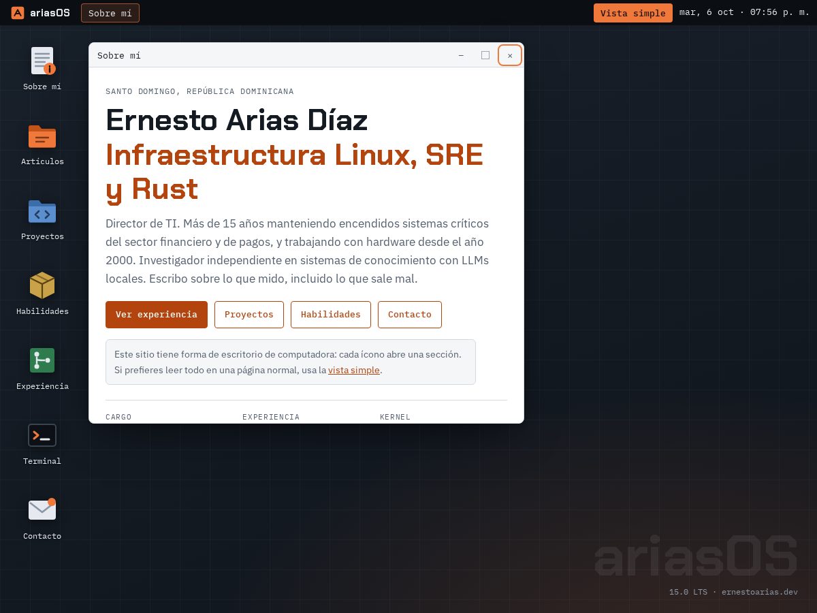This screenshot has height=613, width=817.
Task: Open the Contacto envelope icon
Action: point(42,518)
